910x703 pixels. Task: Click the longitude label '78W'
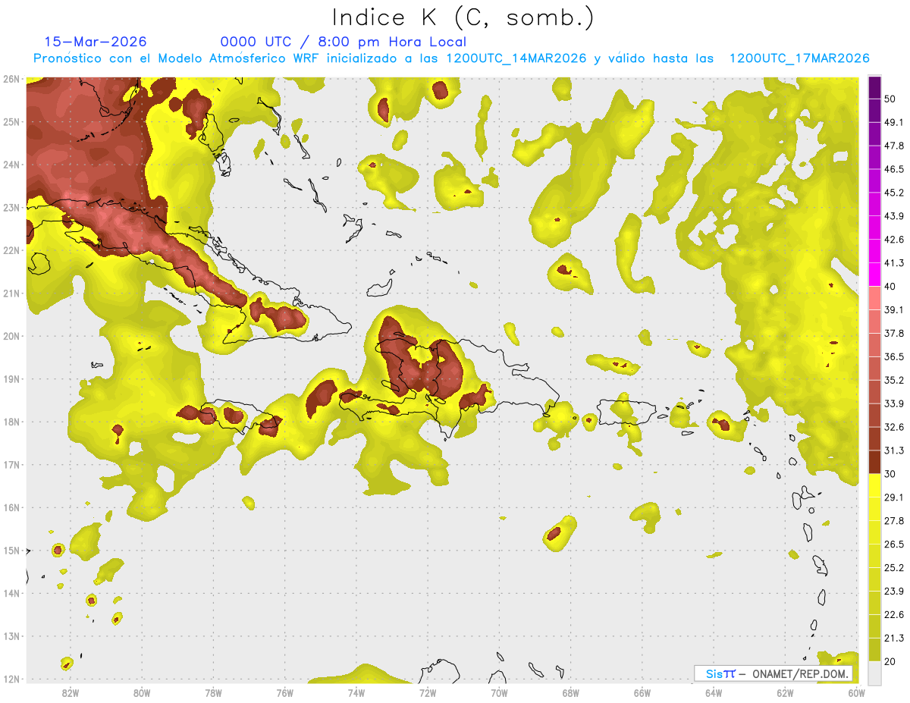(x=213, y=692)
